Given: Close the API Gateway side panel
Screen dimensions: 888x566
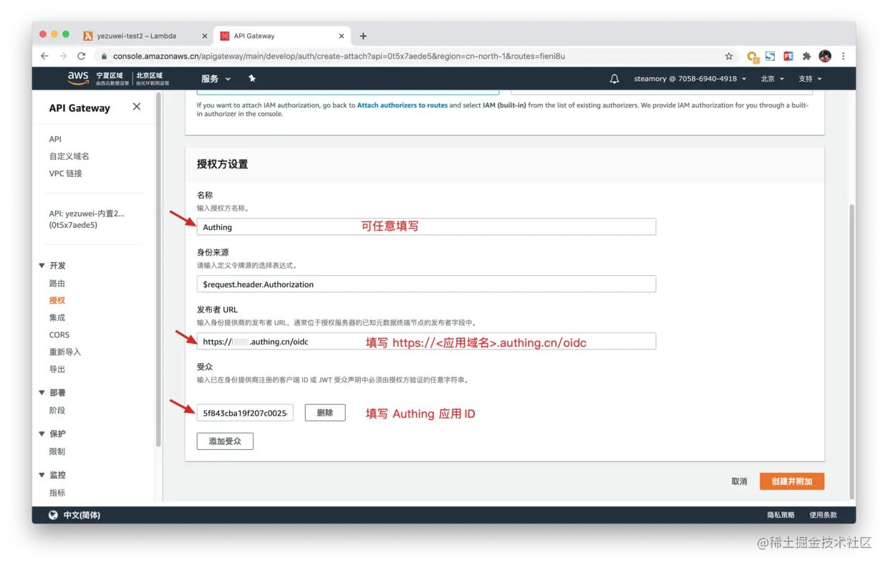Looking at the screenshot, I should coord(137,107).
